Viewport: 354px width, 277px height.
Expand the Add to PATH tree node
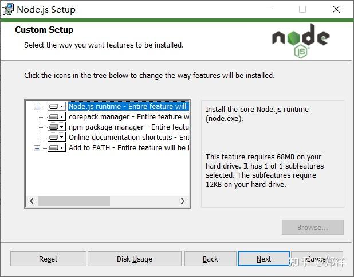[x=37, y=148]
